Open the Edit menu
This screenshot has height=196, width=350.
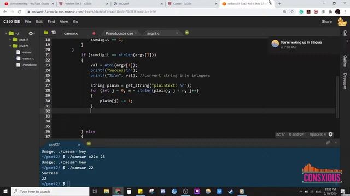pos(39,22)
